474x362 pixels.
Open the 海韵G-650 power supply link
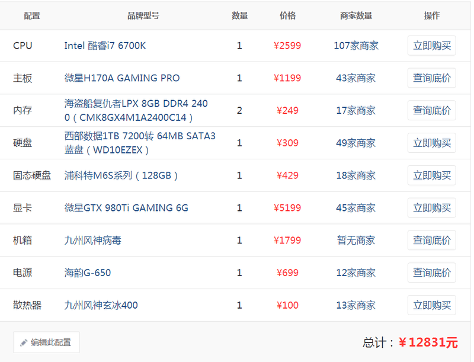(x=88, y=273)
